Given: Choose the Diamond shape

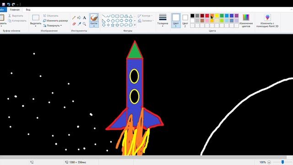Looking at the screenshot, I should pos(109,21).
